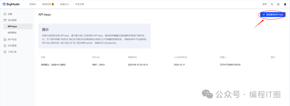Click the 所属人 column header
Viewport: 290px width, 106px height.
(223, 57)
